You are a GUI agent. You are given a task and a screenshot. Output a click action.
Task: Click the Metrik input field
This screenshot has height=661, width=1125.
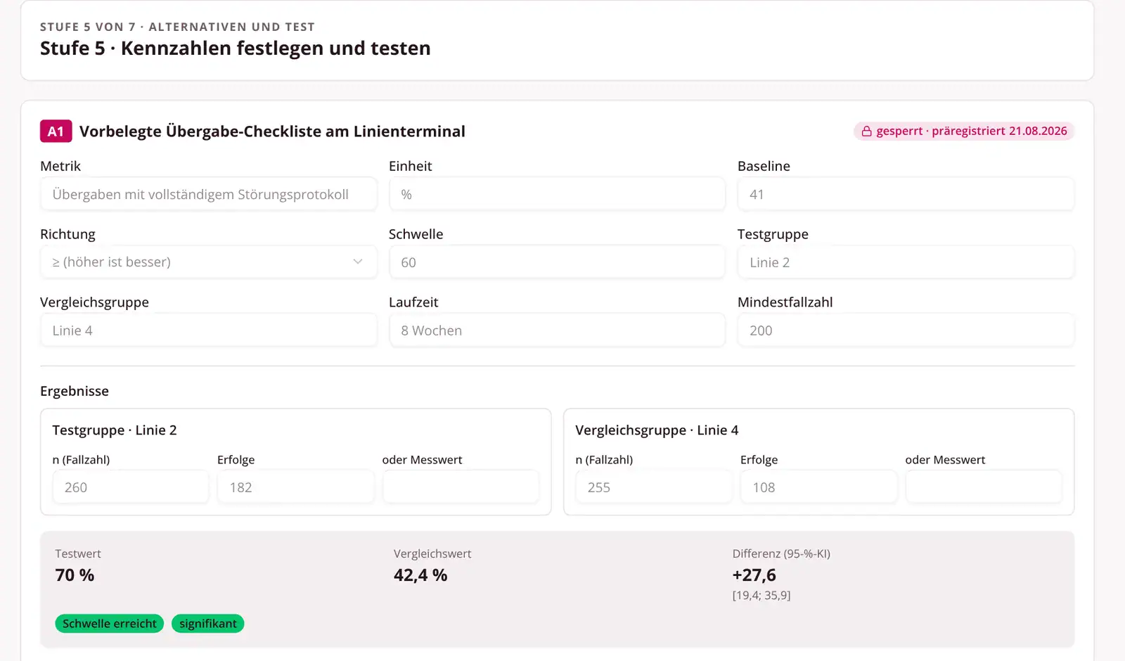[x=209, y=194]
